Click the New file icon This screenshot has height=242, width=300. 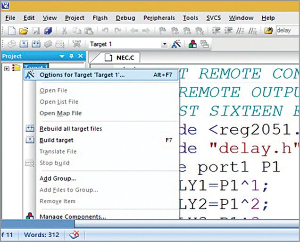pos(11,31)
